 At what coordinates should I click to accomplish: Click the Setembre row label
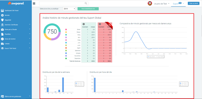77,51
